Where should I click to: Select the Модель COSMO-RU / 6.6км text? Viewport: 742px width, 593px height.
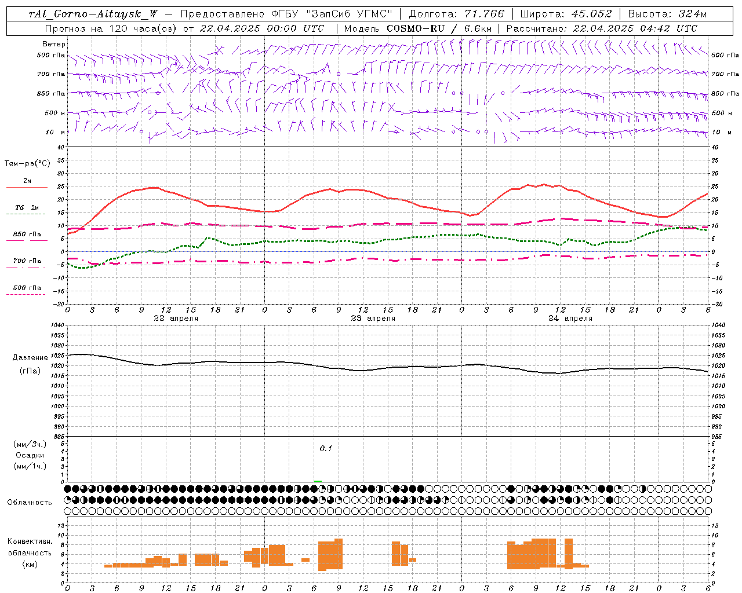pos(418,28)
